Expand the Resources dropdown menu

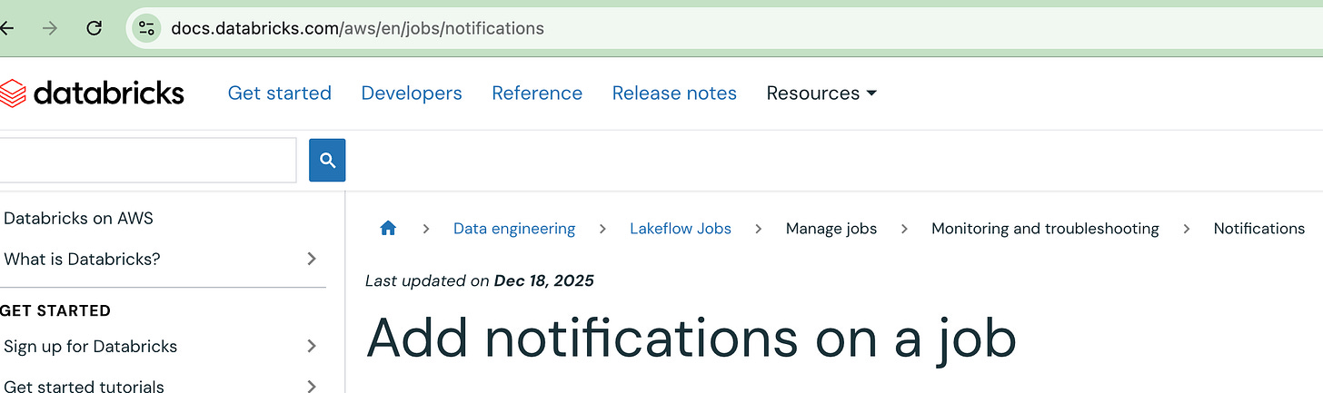tap(821, 93)
